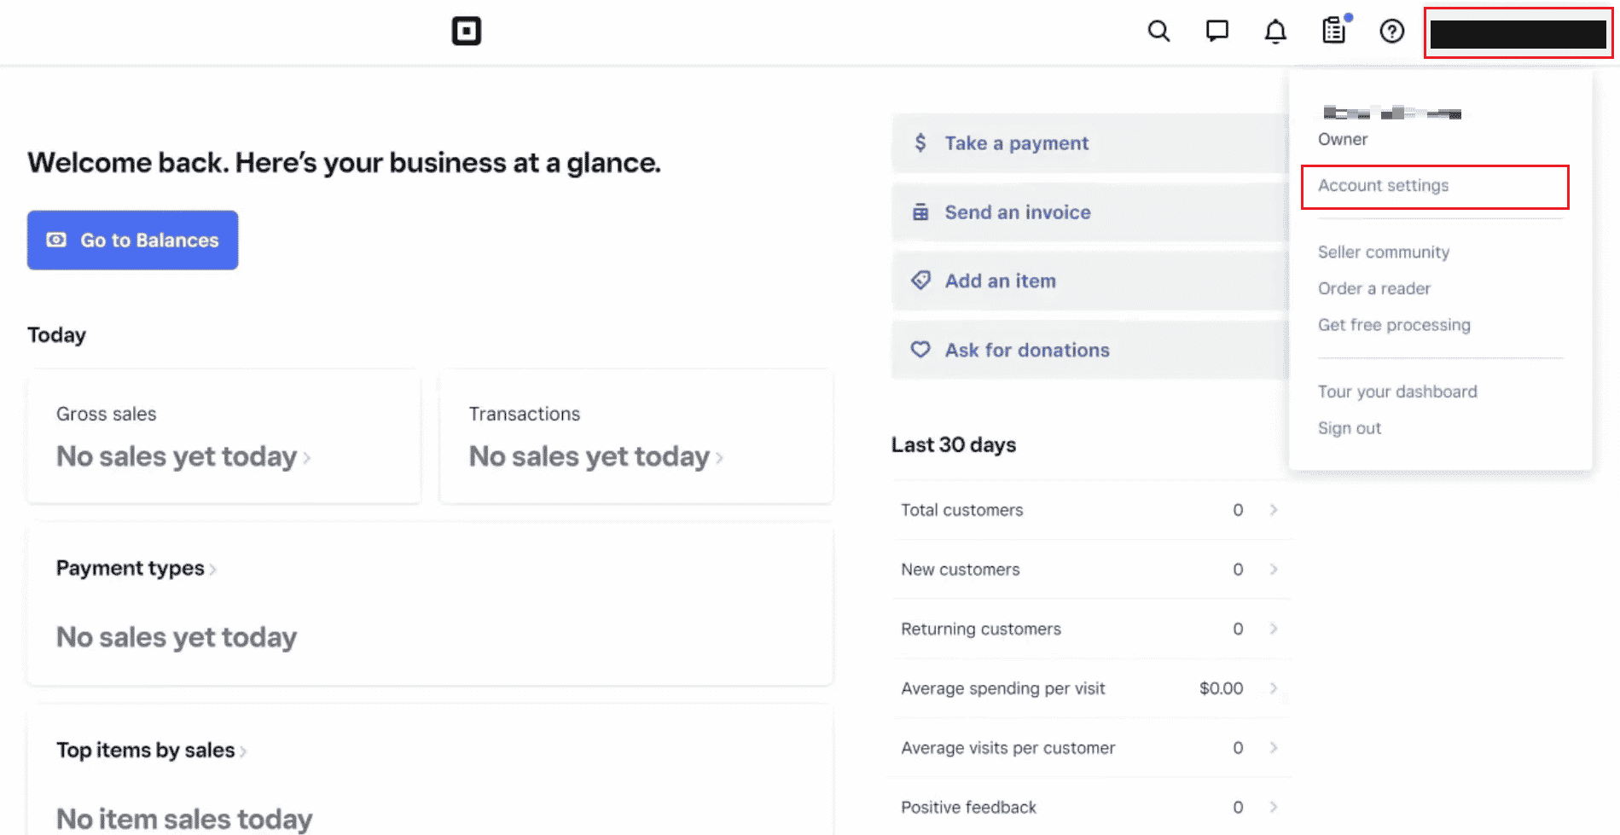
Task: Click No sales yet today under Payment types
Action: [177, 637]
